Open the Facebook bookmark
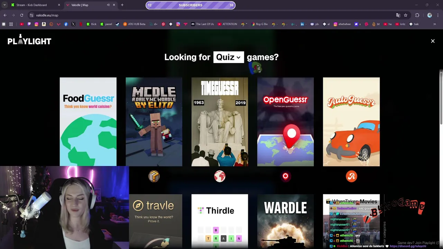This screenshot has height=249, width=443. [66, 24]
